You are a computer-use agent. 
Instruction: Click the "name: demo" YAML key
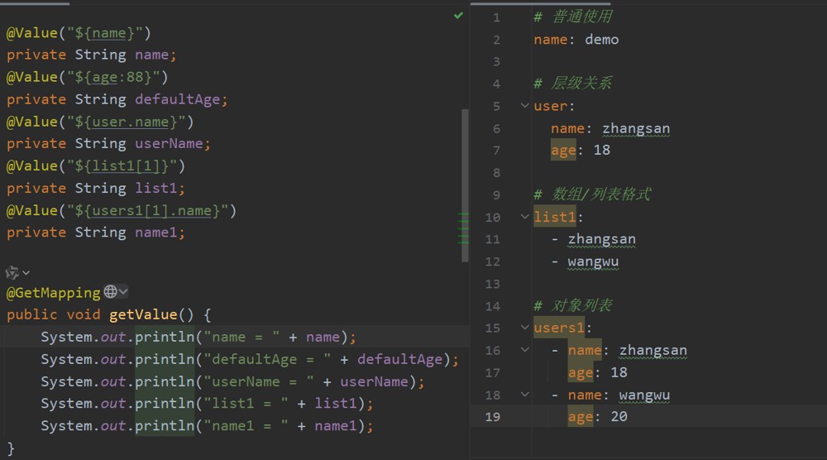tap(551, 40)
